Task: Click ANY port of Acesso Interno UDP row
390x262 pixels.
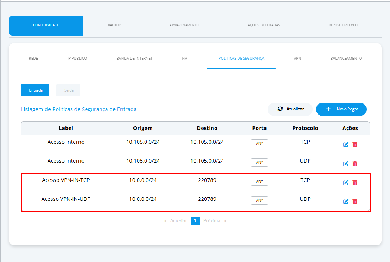Action: pyautogui.click(x=260, y=162)
